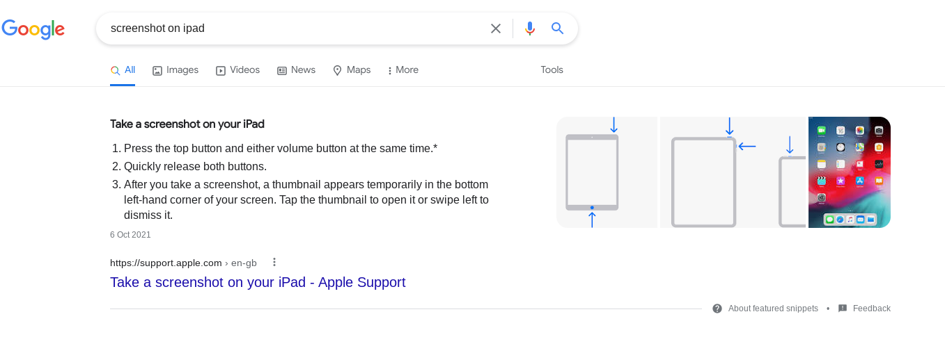Clear the search box with X icon
This screenshot has height=337, width=945.
[496, 28]
